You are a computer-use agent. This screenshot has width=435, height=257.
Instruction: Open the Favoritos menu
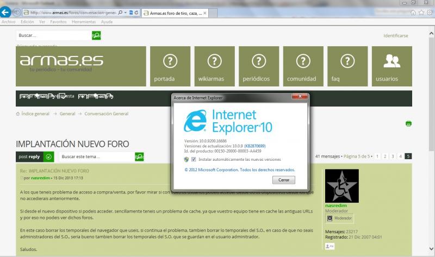coord(59,22)
